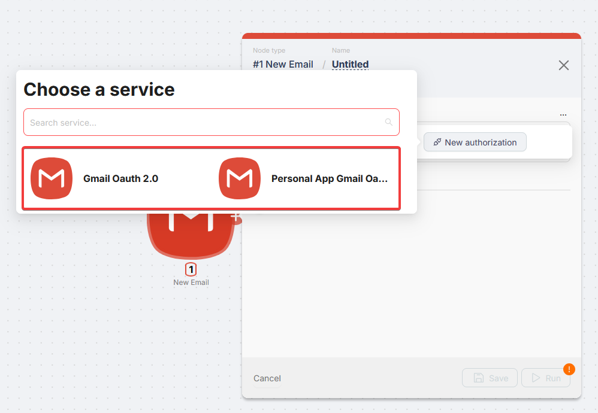598x413 pixels.
Task: Click the New authorization button
Action: tap(475, 142)
